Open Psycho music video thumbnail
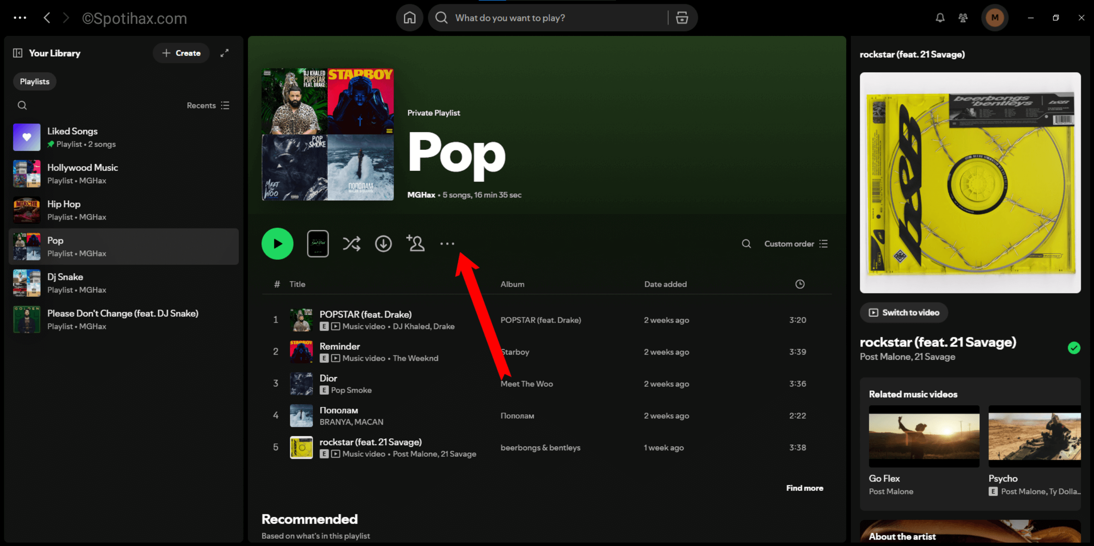 point(1035,436)
